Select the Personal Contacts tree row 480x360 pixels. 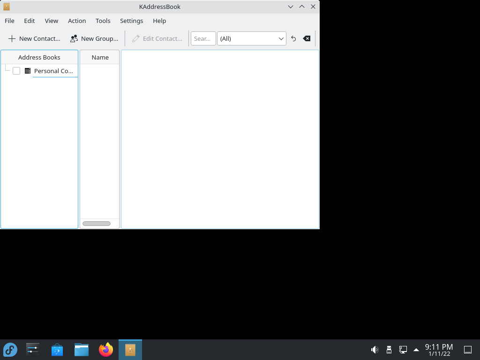[39, 71]
